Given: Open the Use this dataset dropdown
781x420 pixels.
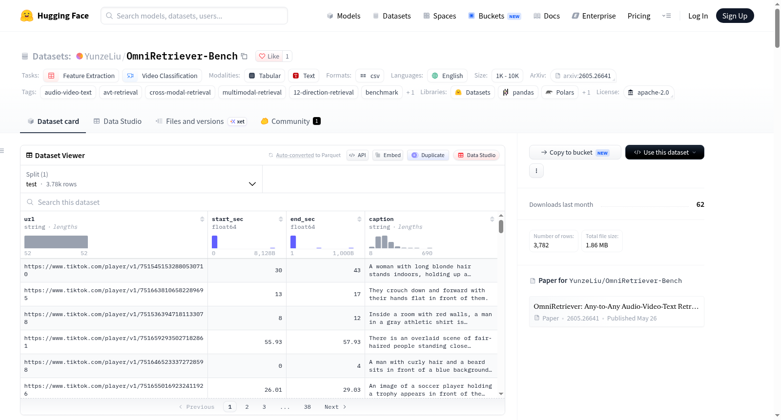Looking at the screenshot, I should [664, 152].
